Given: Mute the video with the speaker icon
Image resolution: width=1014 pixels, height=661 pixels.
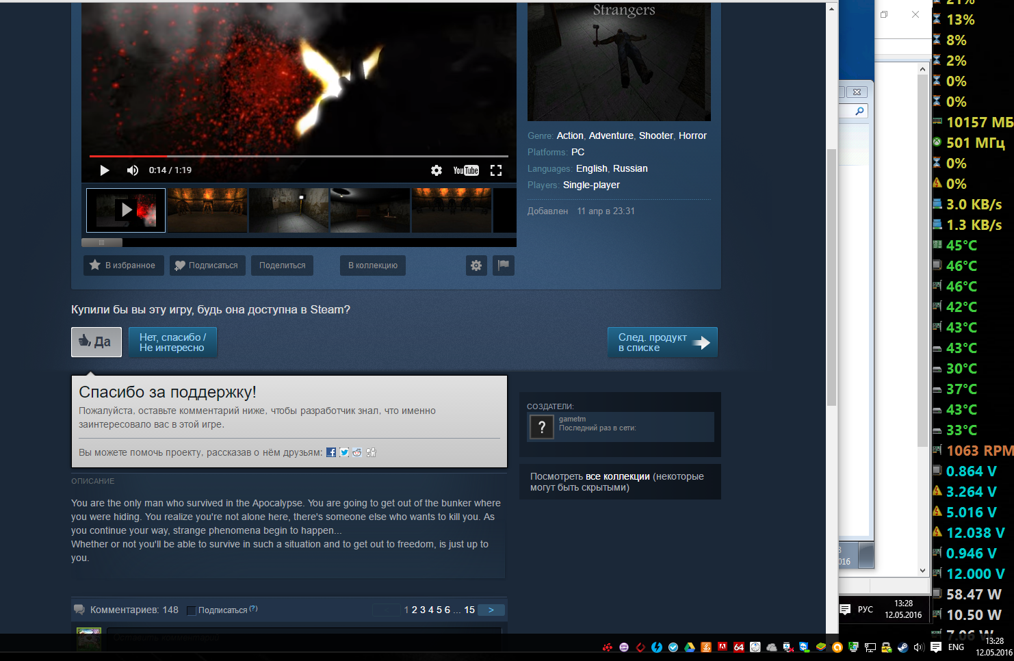Looking at the screenshot, I should [x=133, y=170].
